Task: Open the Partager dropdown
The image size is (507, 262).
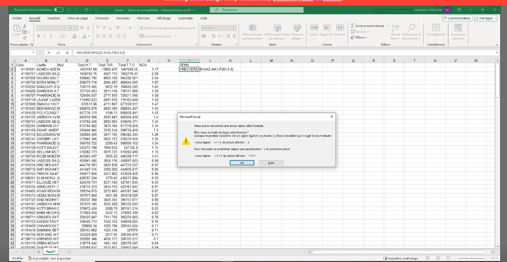Action: (x=486, y=18)
